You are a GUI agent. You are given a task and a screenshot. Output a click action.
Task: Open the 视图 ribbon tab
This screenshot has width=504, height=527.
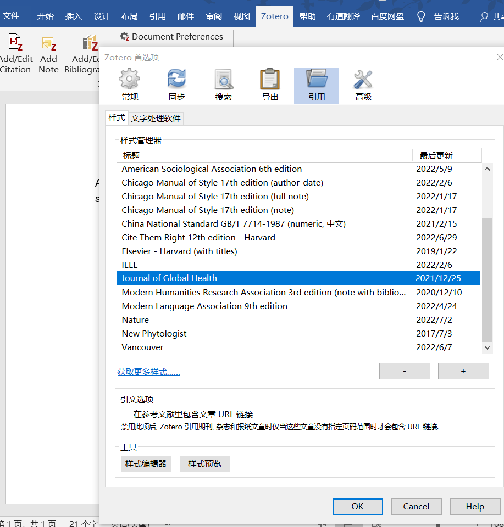click(242, 16)
